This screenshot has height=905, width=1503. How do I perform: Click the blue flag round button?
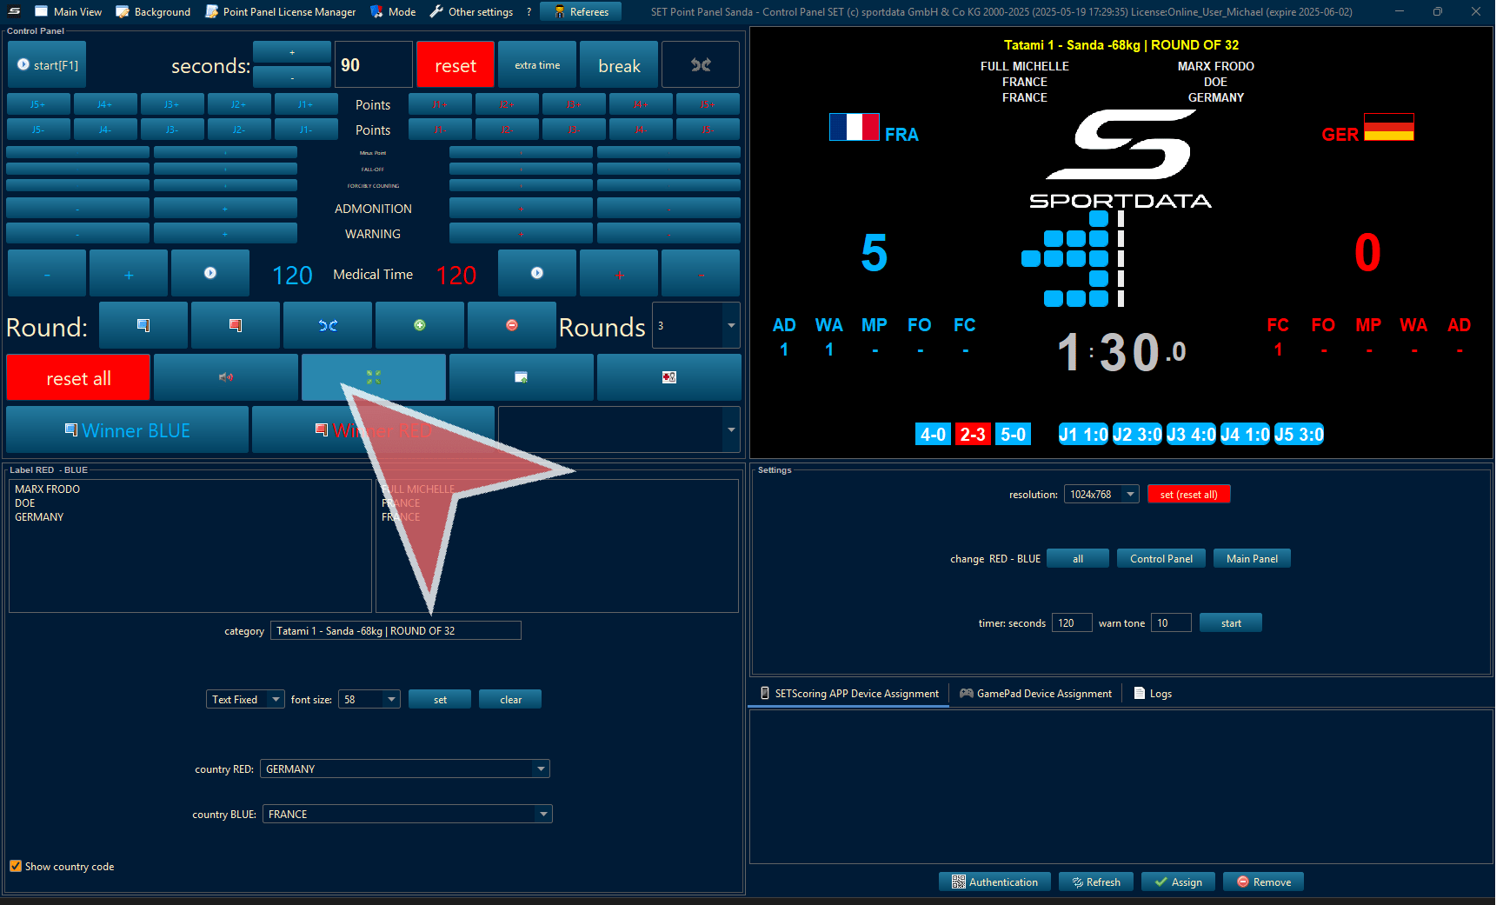pyautogui.click(x=143, y=325)
